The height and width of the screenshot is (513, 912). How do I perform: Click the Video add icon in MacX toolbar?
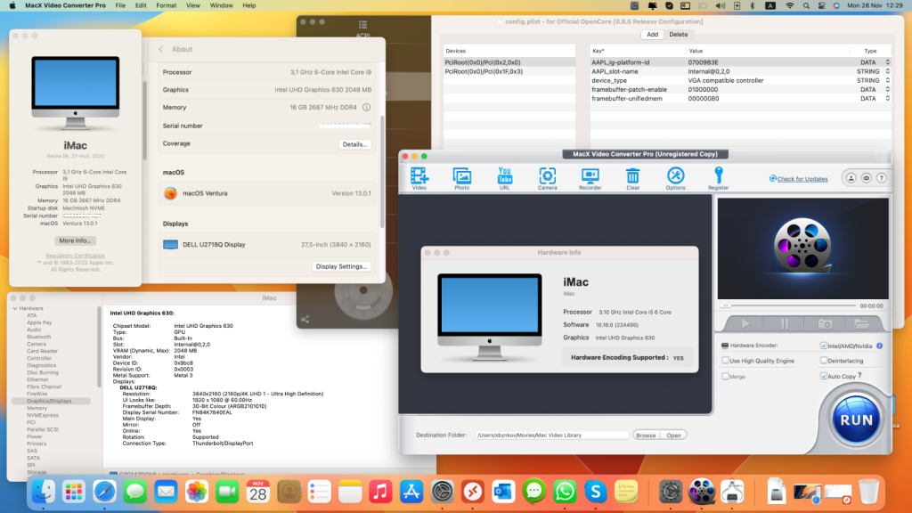tap(419, 177)
